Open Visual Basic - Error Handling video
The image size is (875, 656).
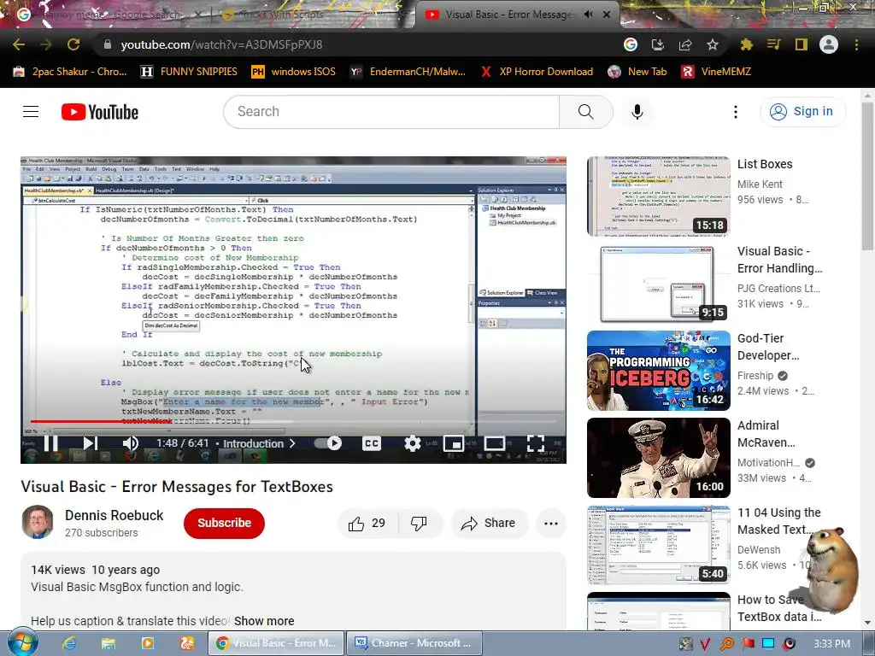[779, 260]
